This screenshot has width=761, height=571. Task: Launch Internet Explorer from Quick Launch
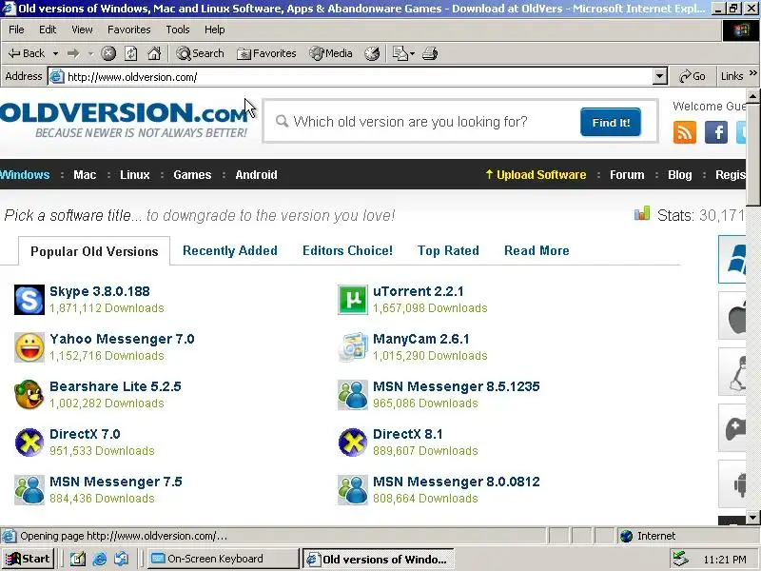[100, 560]
